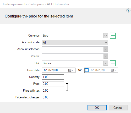The height and width of the screenshot is (113, 131).
Task: Select the Quantity input field
Action: pos(53,77)
